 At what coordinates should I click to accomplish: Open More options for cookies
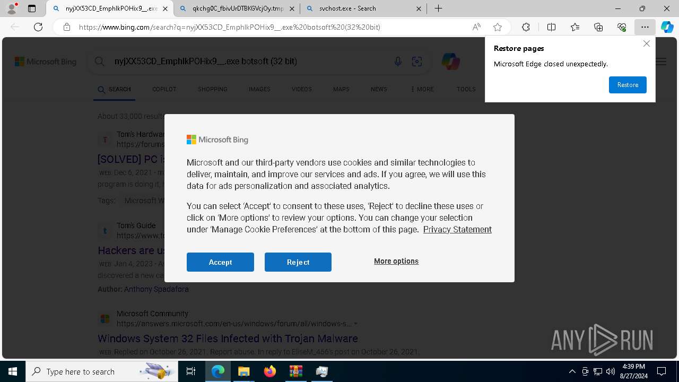[396, 261]
